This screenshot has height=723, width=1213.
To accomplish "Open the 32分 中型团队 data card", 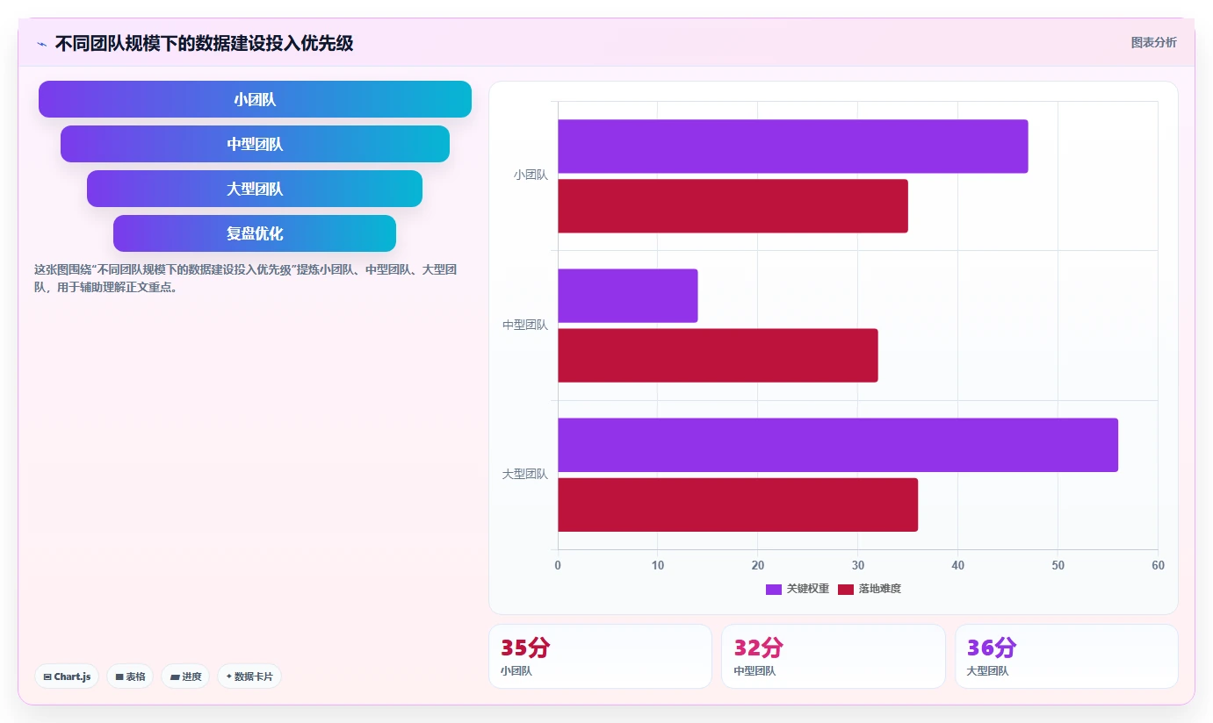I will coord(834,656).
